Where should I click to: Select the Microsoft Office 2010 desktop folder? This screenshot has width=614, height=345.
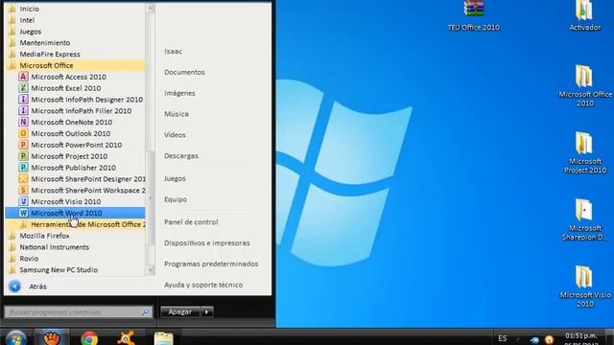tap(585, 86)
